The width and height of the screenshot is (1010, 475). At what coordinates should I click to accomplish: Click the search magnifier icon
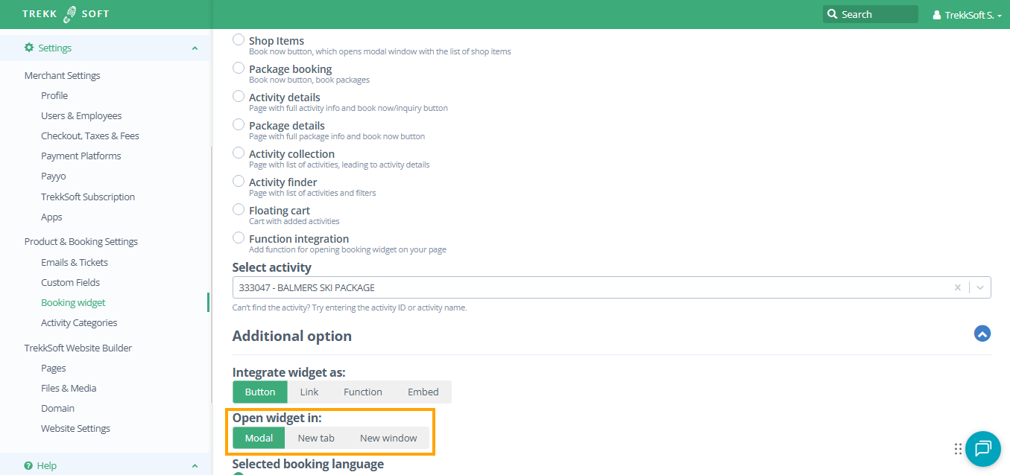pos(832,14)
